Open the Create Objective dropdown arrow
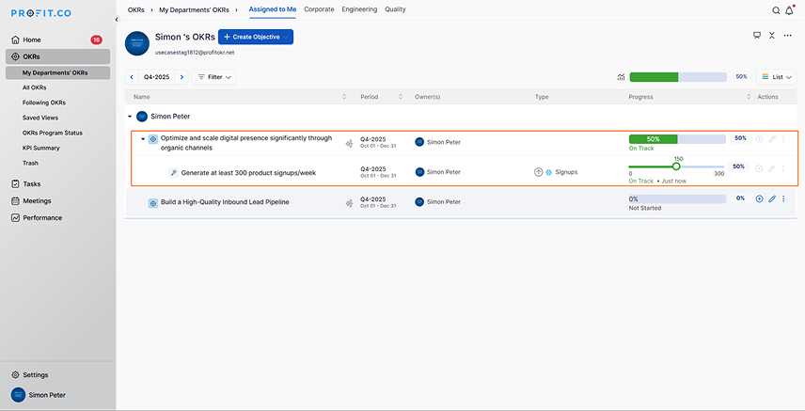This screenshot has height=411, width=805. 286,37
